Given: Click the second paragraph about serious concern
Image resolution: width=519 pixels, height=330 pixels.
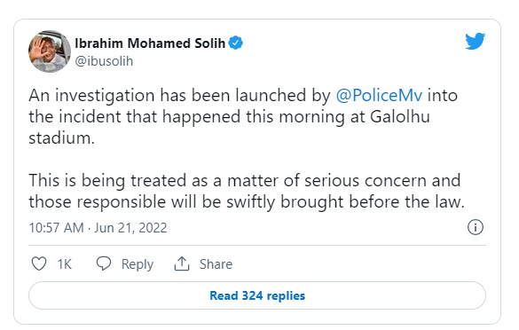Looking at the screenshot, I should point(247,191).
